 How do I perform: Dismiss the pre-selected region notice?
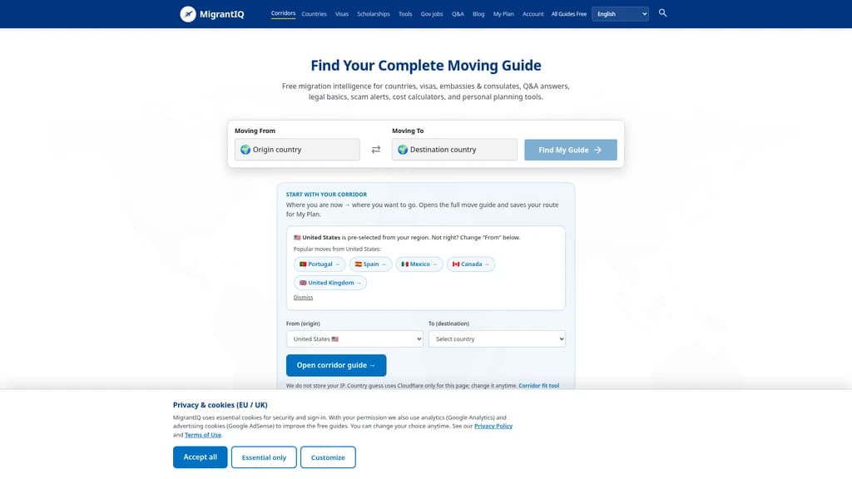coord(303,298)
